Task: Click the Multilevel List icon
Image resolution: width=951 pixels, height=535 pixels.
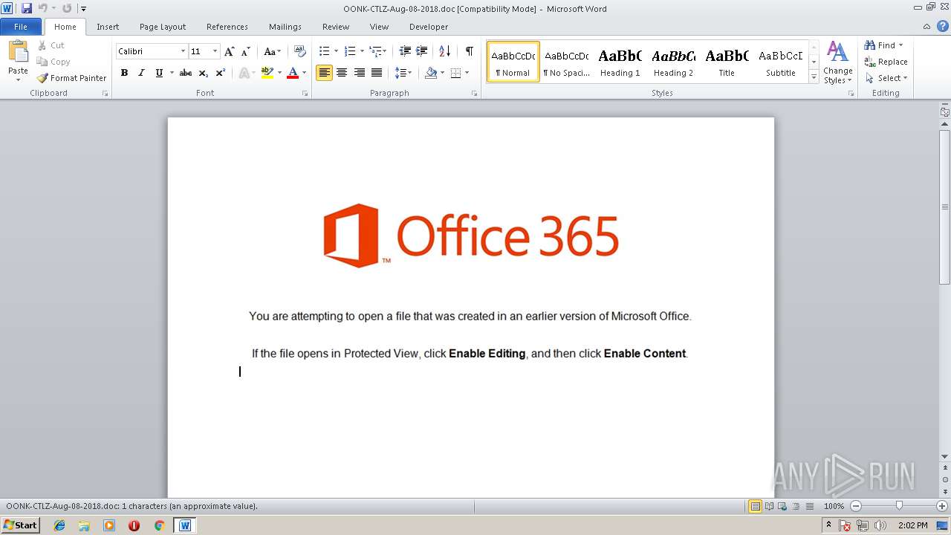Action: (375, 51)
